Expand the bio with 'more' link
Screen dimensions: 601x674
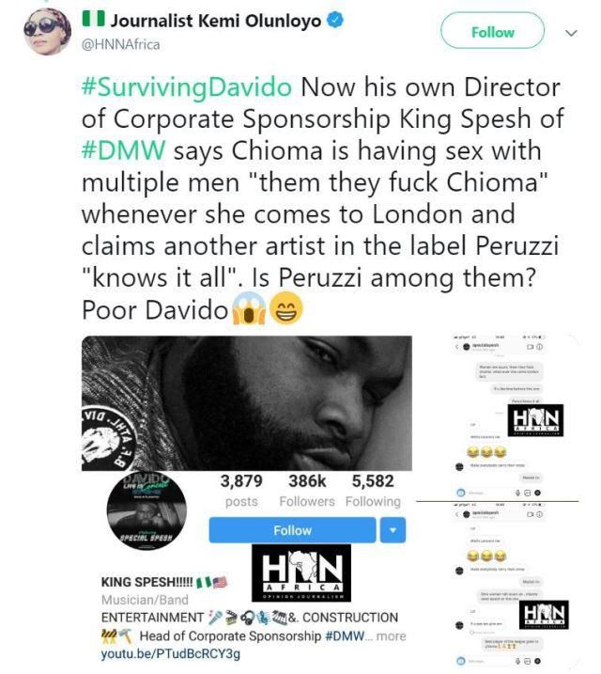391,635
